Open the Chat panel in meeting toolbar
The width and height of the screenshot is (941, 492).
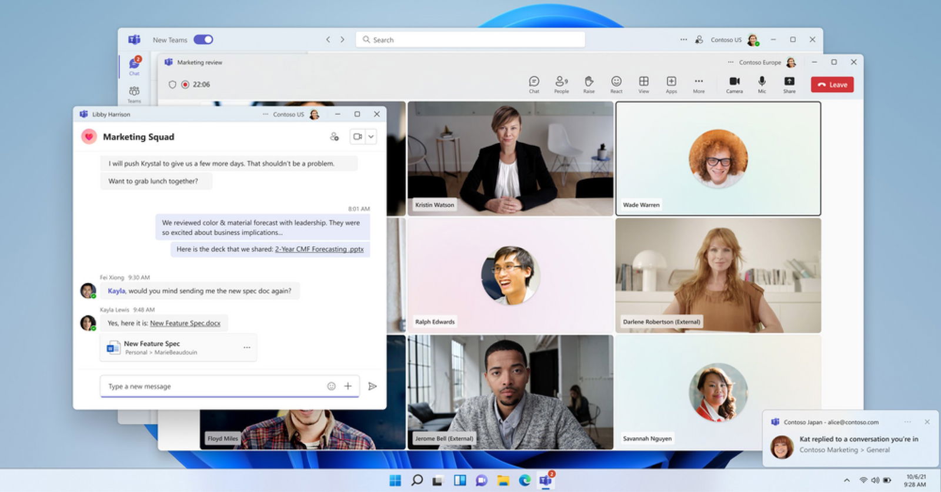(x=534, y=84)
